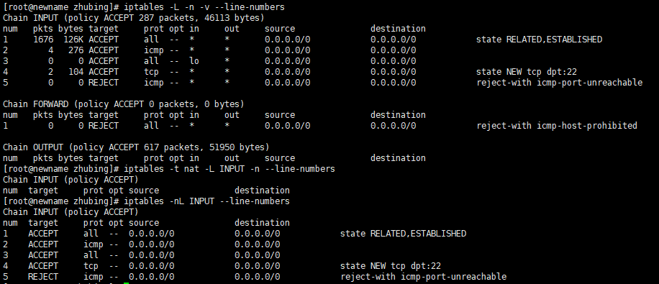The height and width of the screenshot is (284, 659).
Task: Click 'reject-with icmp-host-prohibited' text
Action: click(557, 126)
